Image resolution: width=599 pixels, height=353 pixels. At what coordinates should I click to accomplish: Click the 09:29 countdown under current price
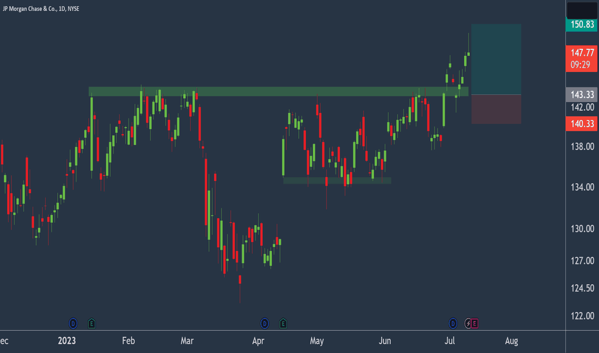(x=582, y=65)
